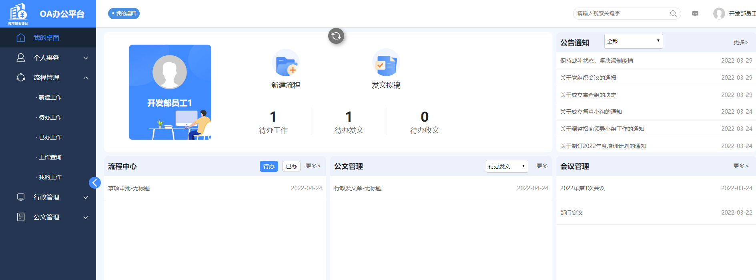Click the OA办公平台 logo icon
756x280 pixels.
point(18,13)
